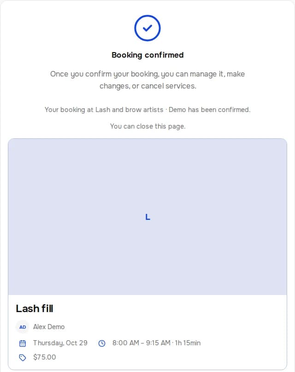
Task: Select the Booking confirmed heading
Action: coord(147,55)
